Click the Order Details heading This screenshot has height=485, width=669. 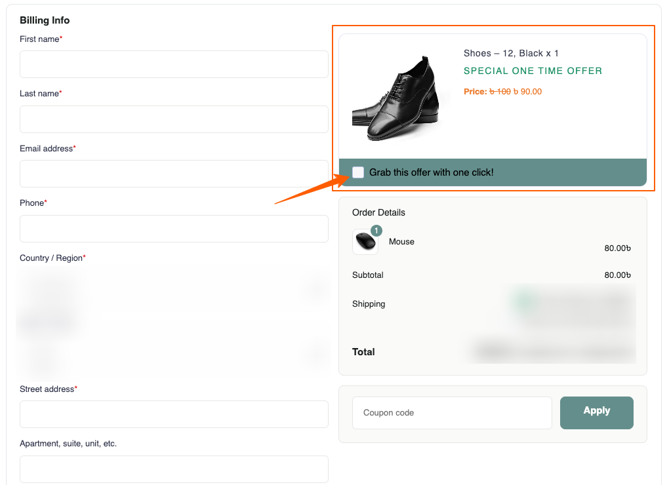pos(378,212)
